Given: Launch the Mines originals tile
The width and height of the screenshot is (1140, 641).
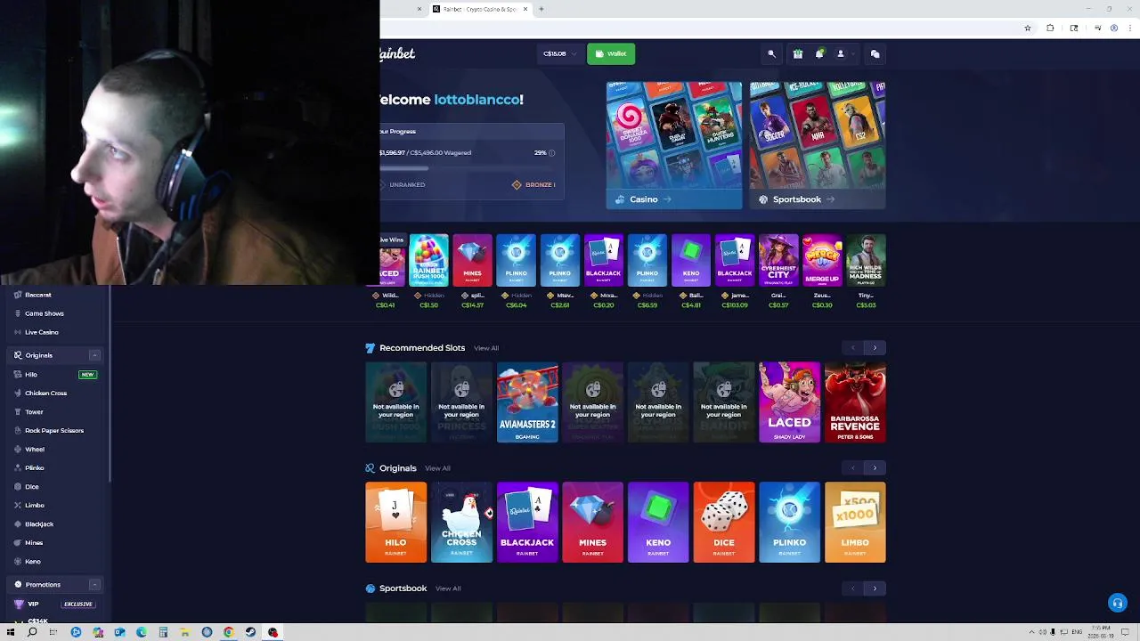Looking at the screenshot, I should click(592, 523).
